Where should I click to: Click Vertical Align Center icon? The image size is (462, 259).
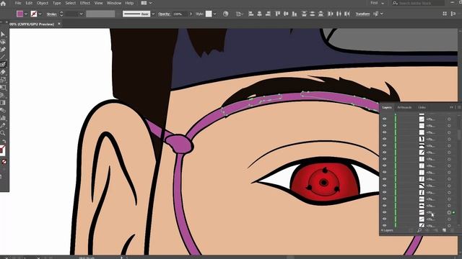tap(286, 14)
